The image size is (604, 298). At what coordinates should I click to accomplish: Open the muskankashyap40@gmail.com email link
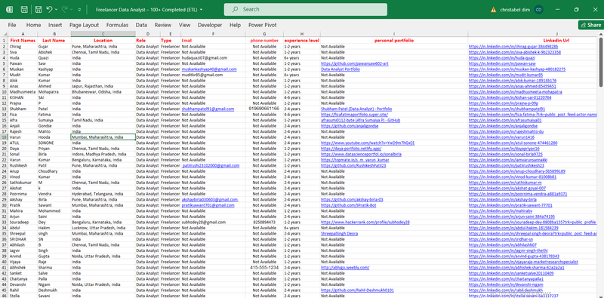click(x=209, y=69)
